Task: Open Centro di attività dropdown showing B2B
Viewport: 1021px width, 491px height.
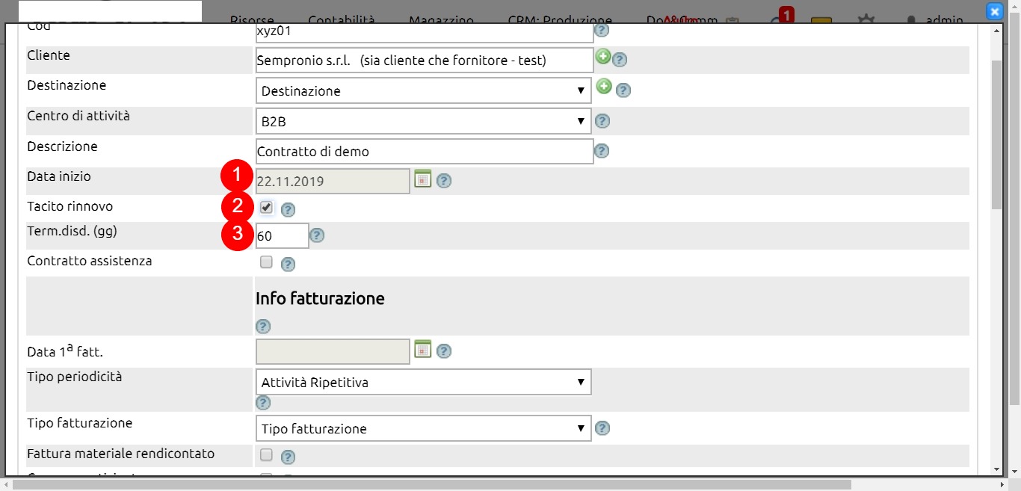Action: point(423,121)
